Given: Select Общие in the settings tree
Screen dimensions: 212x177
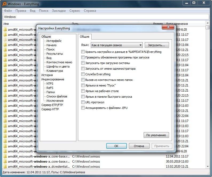Looking at the screenshot, I should click(46, 37).
